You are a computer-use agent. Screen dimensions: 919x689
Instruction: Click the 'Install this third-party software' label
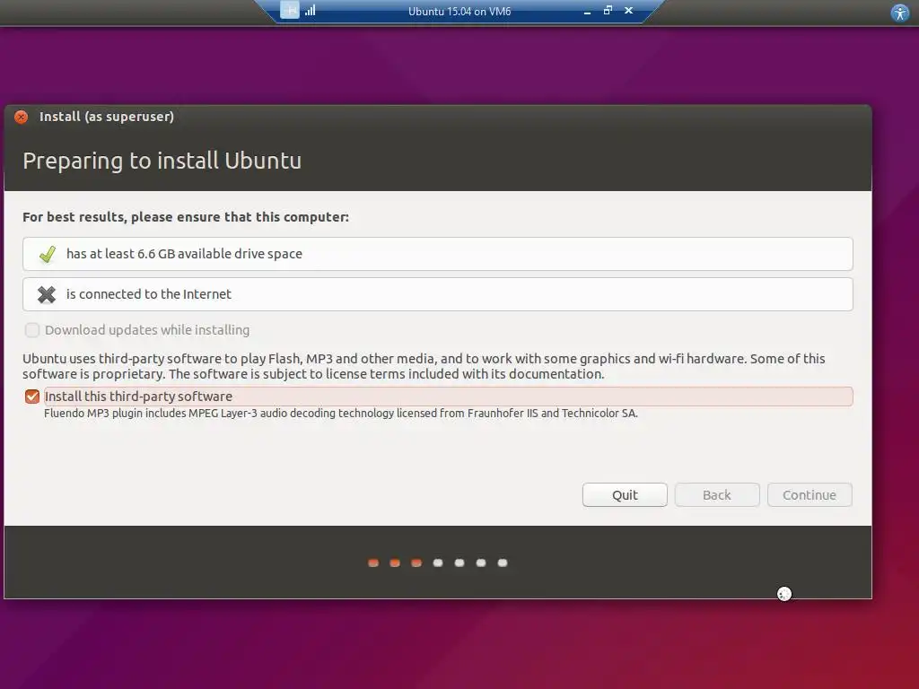tap(138, 397)
